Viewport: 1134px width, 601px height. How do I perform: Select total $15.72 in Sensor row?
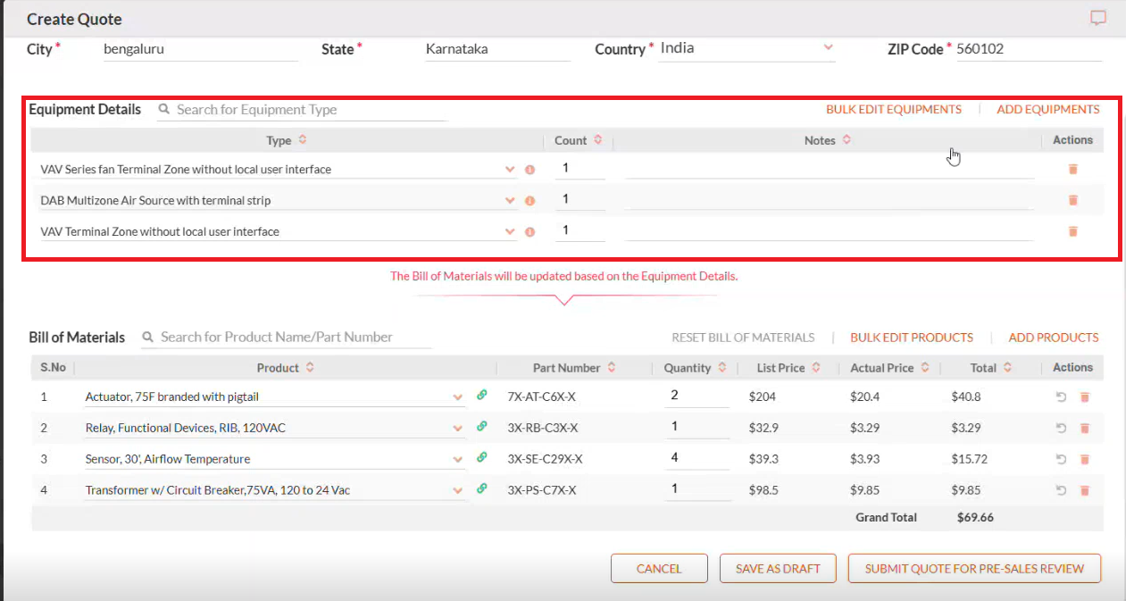970,459
